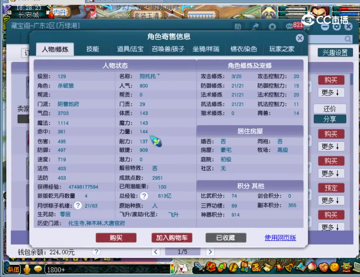Expand 更多 just below 预定 button

coord(331,200)
